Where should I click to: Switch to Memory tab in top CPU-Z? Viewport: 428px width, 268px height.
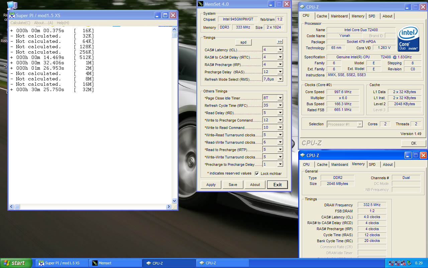(358, 16)
